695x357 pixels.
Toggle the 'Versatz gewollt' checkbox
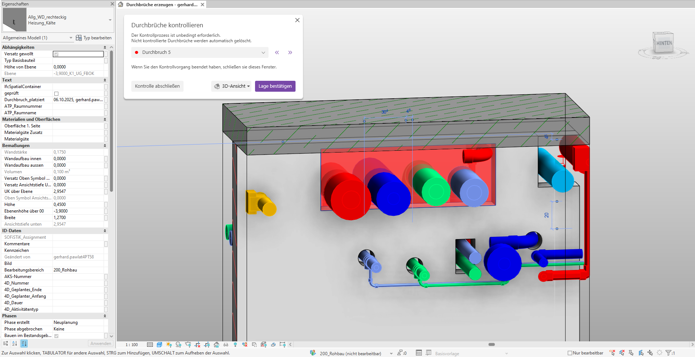point(57,54)
